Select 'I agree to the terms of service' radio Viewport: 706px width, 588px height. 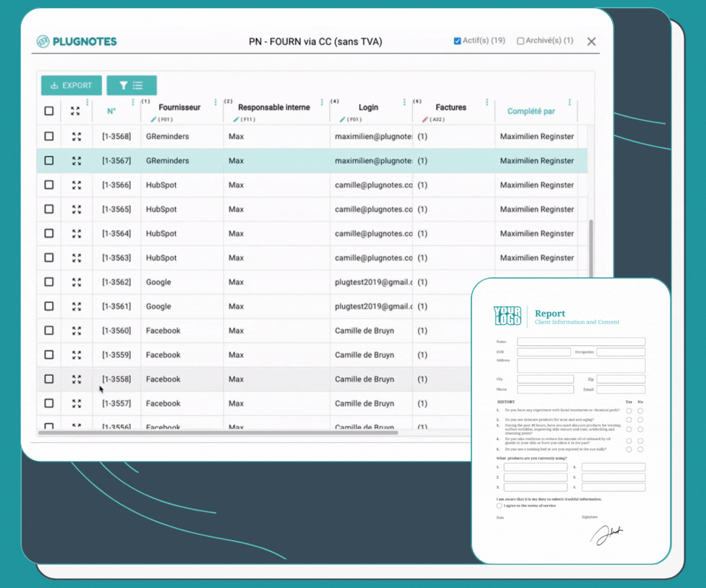tap(499, 506)
